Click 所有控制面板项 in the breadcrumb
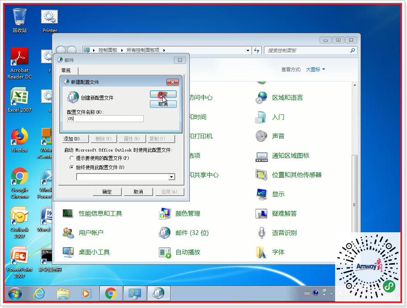Image resolution: width=407 pixels, height=308 pixels. click(143, 50)
